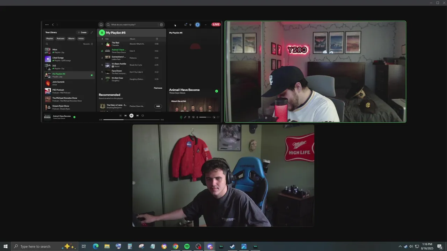Select the webcam tile with the Miller High Life sign
Screen dimensions: 447x251
[x=223, y=176]
